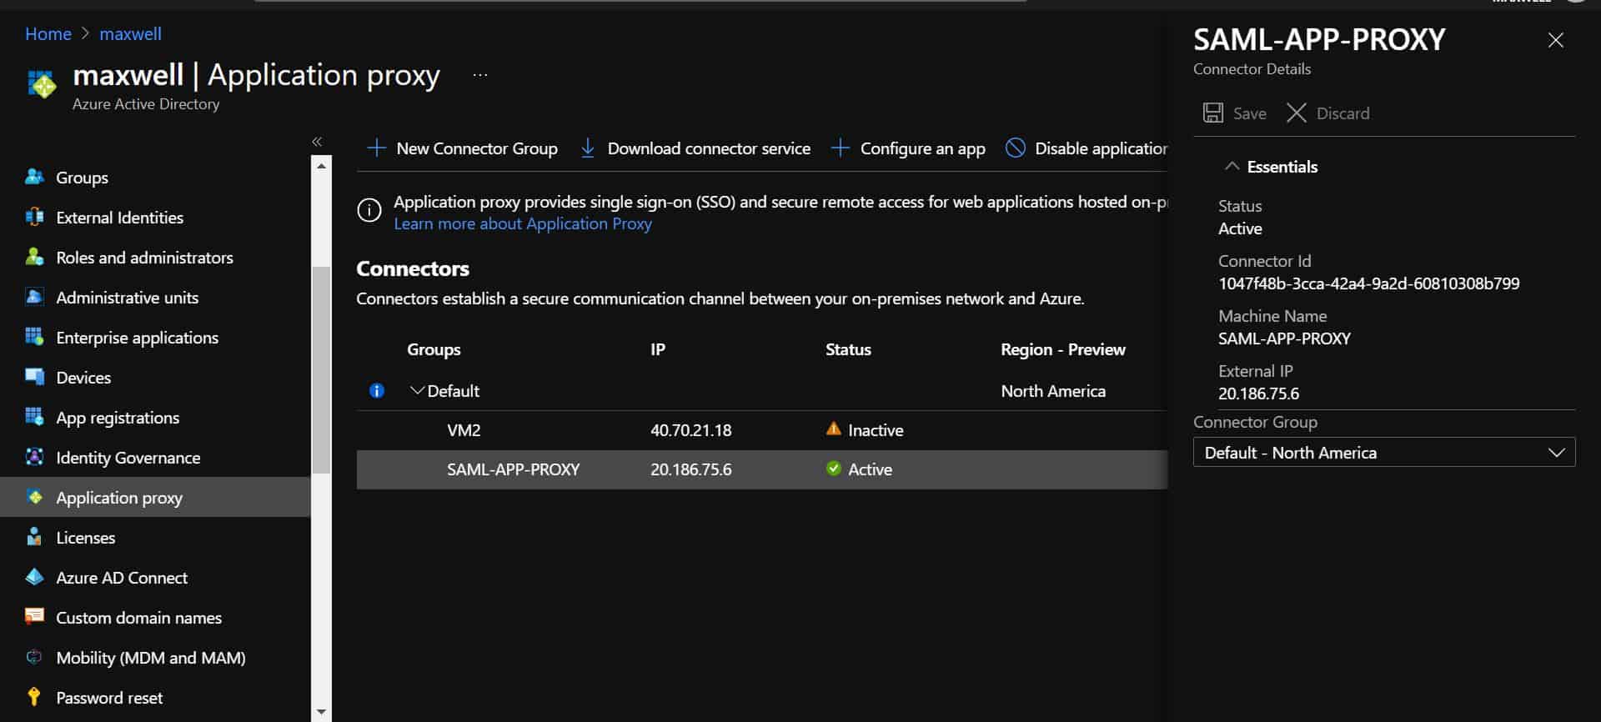Click the Password reset key icon
1601x722 pixels.
click(34, 697)
